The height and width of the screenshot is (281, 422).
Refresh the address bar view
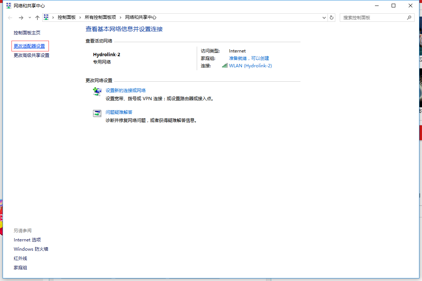332,17
